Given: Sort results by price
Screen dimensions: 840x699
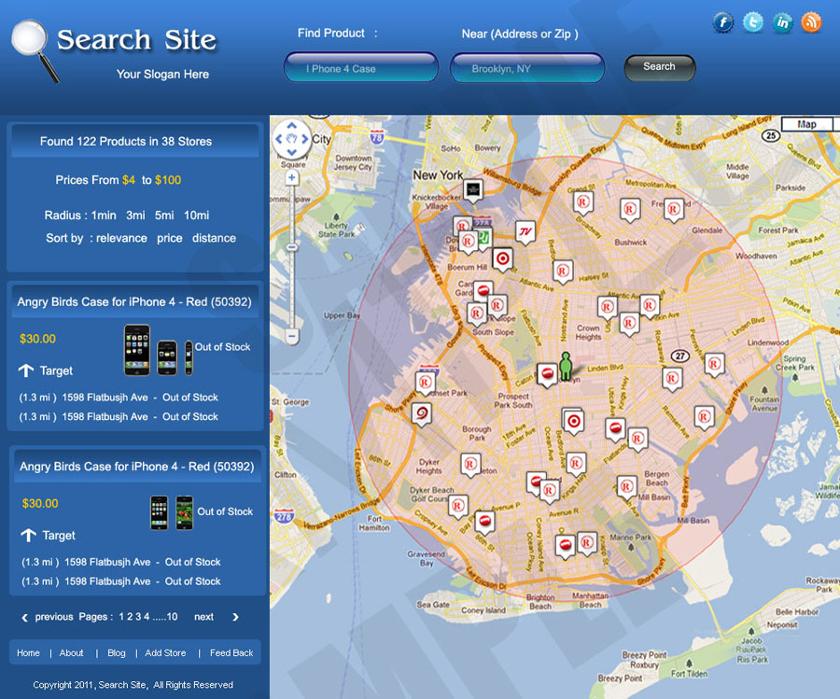Looking at the screenshot, I should [x=169, y=238].
